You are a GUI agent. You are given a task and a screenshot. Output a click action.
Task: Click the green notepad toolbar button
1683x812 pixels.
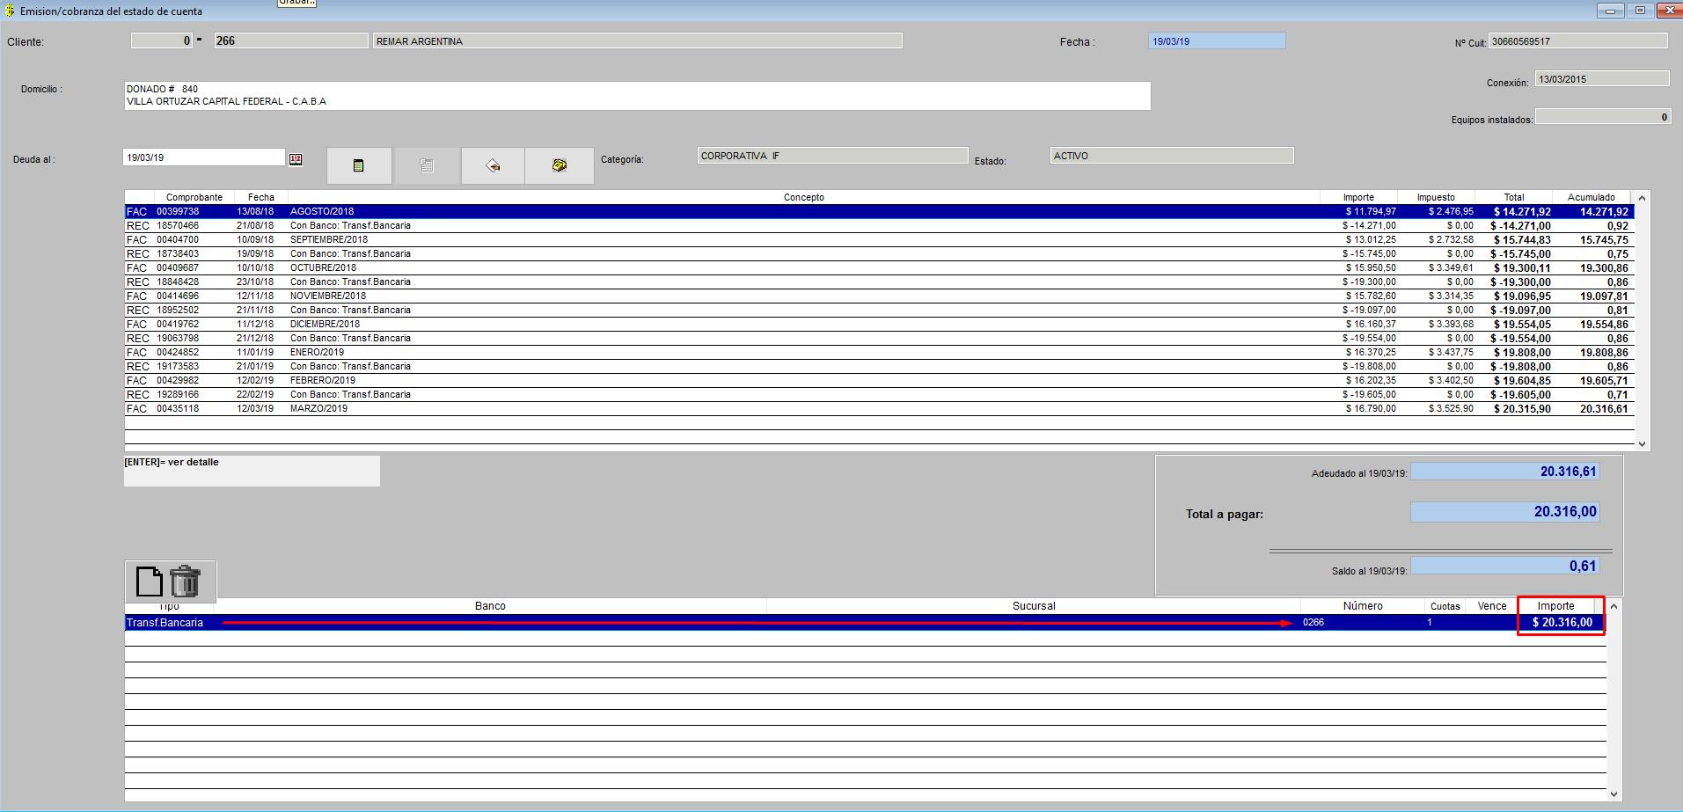click(x=359, y=165)
